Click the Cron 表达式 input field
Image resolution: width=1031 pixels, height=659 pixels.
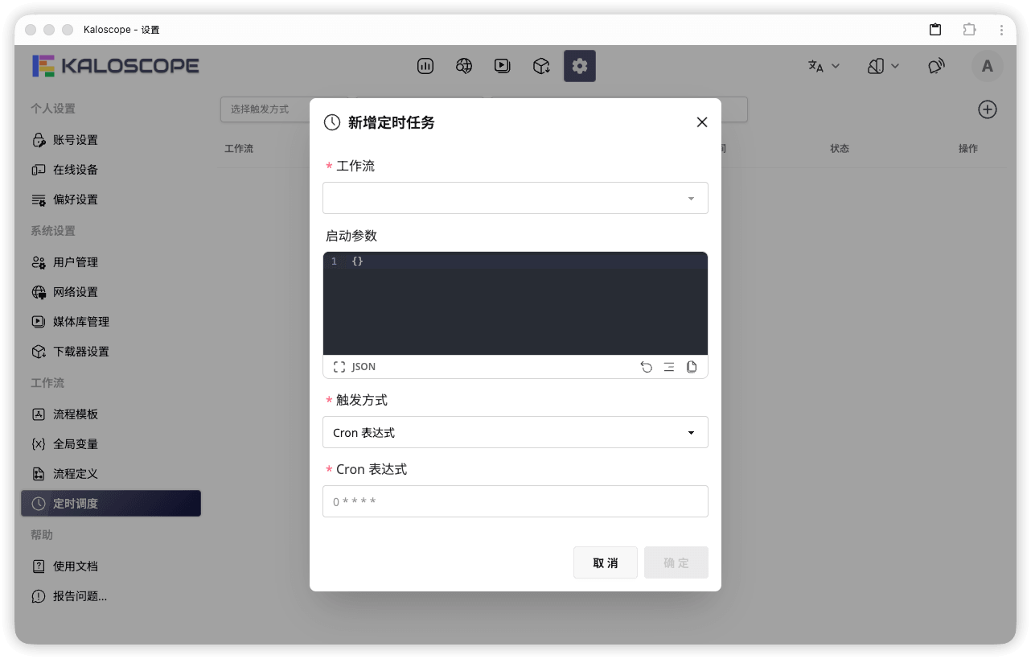point(515,501)
